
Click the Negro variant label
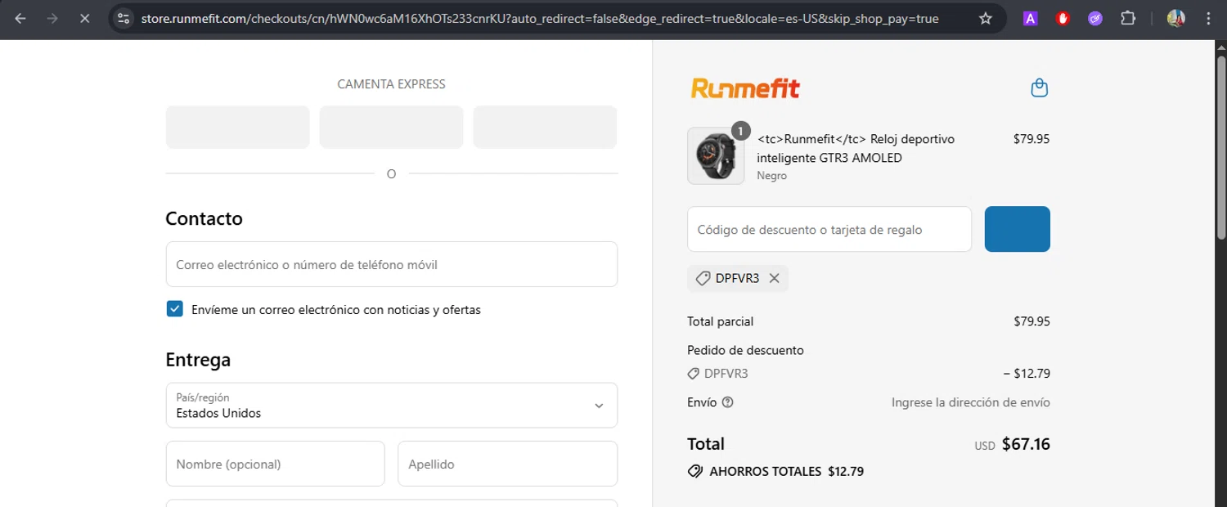[772, 175]
